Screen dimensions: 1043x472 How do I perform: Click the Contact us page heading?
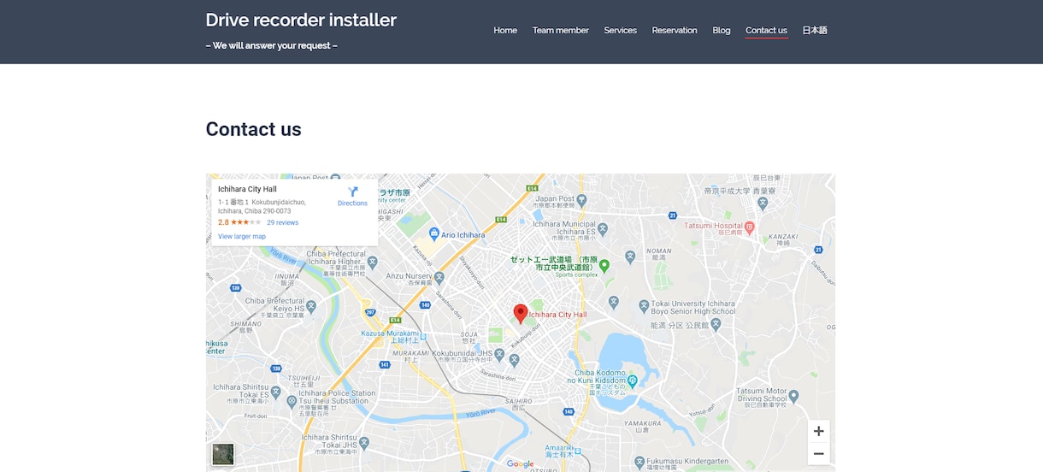253,129
